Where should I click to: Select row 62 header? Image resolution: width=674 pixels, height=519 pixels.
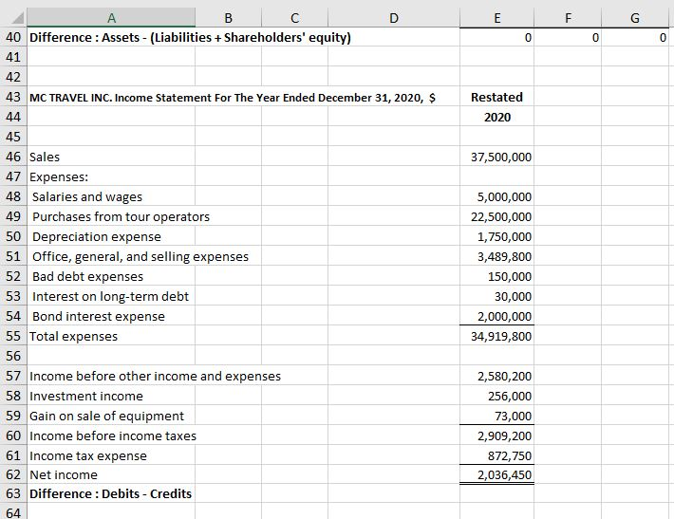[x=13, y=474]
